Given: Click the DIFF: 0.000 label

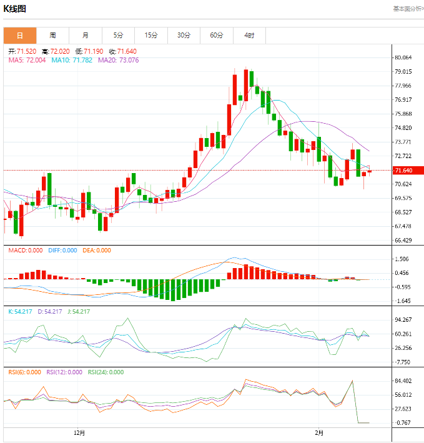Looking at the screenshot, I should tap(62, 251).
